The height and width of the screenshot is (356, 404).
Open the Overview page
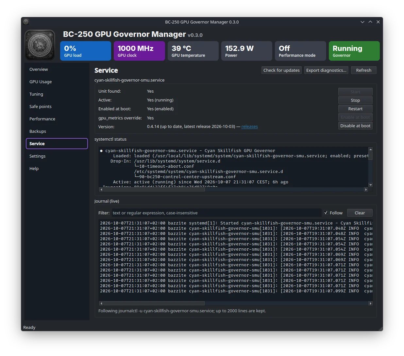(57, 69)
